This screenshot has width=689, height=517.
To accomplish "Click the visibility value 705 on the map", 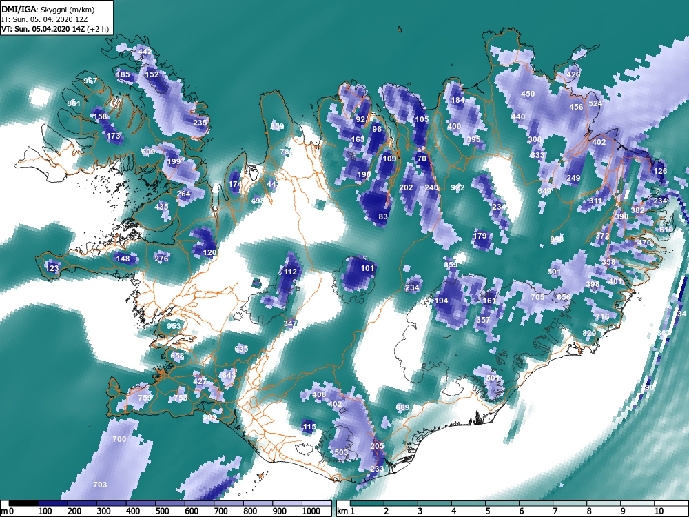I will tap(538, 297).
